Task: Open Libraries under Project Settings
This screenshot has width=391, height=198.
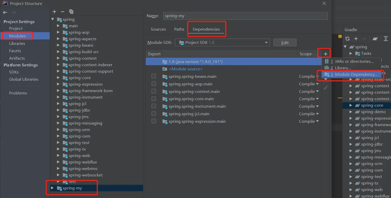Action: coord(17,44)
